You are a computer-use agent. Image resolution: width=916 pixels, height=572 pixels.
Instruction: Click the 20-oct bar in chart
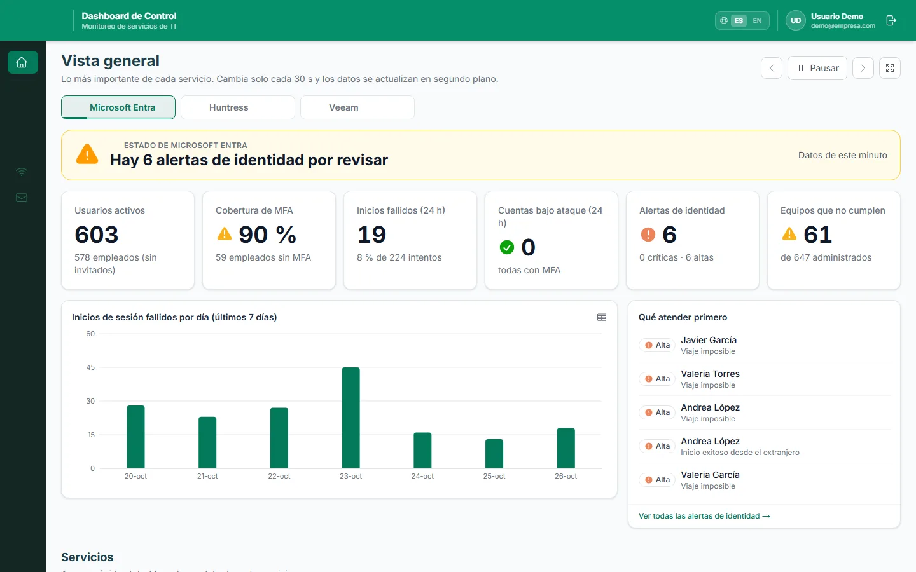click(x=136, y=437)
